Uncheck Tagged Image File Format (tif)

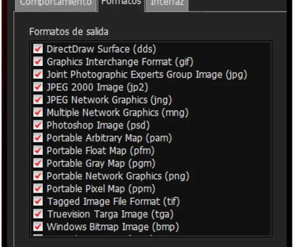tap(38, 202)
